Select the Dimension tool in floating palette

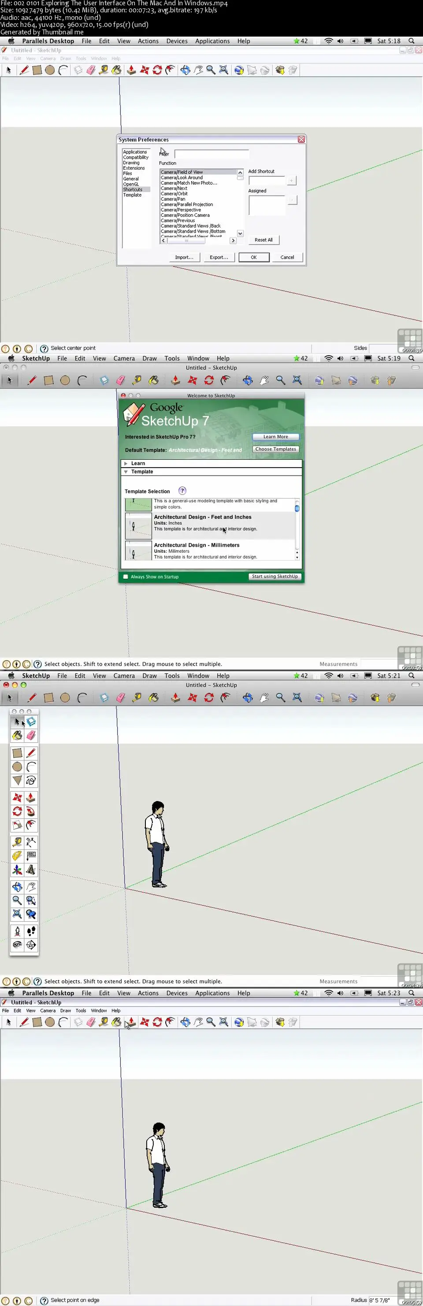(x=31, y=842)
